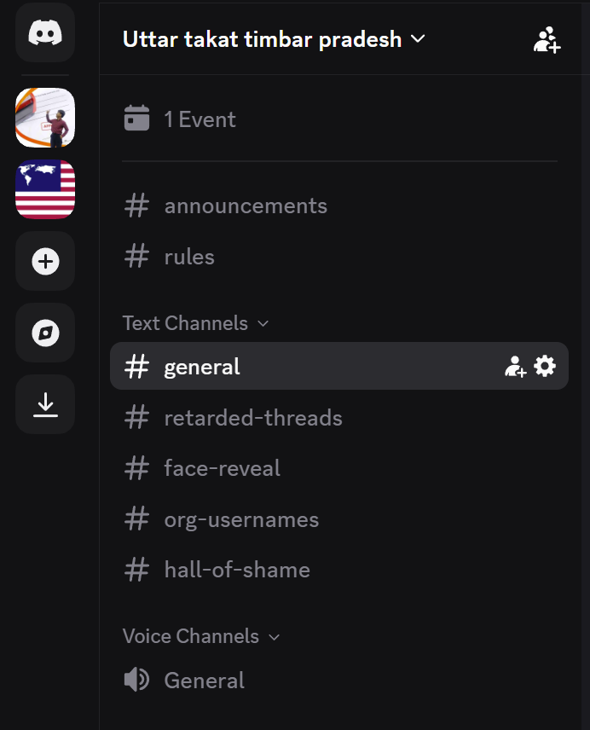Click the add-friend icon beside the server name
Screen dimensions: 590x730
pyautogui.click(x=548, y=39)
